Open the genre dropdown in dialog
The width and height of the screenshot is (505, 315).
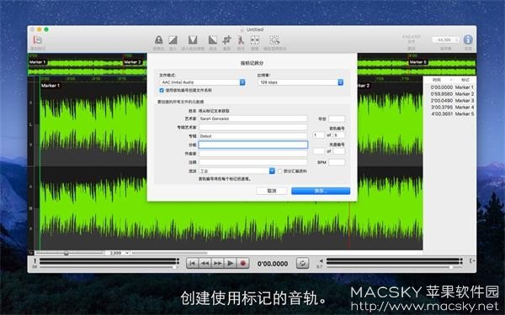[x=237, y=171]
